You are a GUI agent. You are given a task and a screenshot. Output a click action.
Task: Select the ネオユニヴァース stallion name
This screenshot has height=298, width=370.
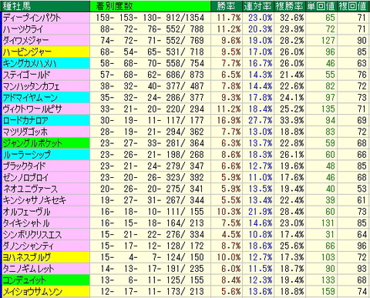[30, 189]
